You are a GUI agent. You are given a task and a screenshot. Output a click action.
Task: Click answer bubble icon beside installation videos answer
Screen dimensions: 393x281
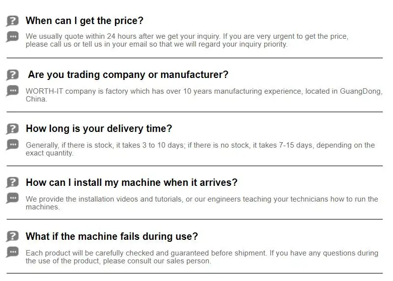point(12,199)
